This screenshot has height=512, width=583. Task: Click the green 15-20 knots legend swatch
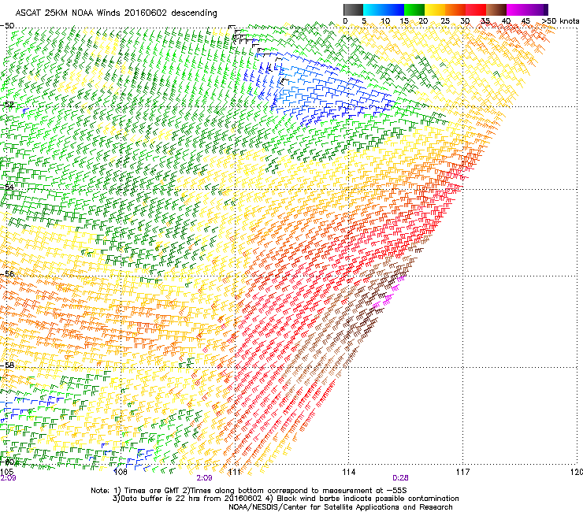[414, 9]
